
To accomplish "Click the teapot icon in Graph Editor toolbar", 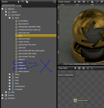I will click(88, 68).
